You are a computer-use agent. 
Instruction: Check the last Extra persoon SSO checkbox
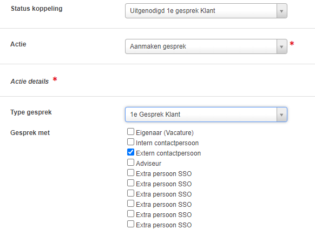tap(130, 224)
